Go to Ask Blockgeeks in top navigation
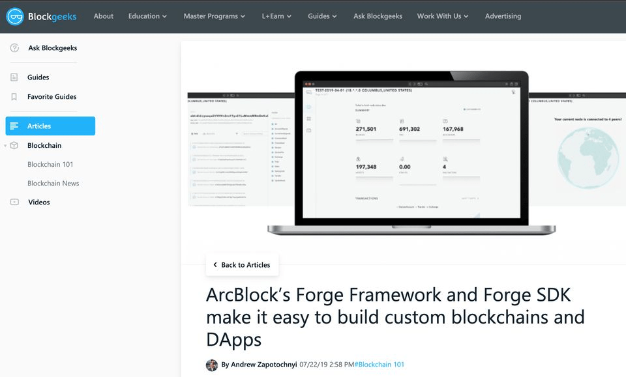The image size is (626, 377). click(378, 16)
